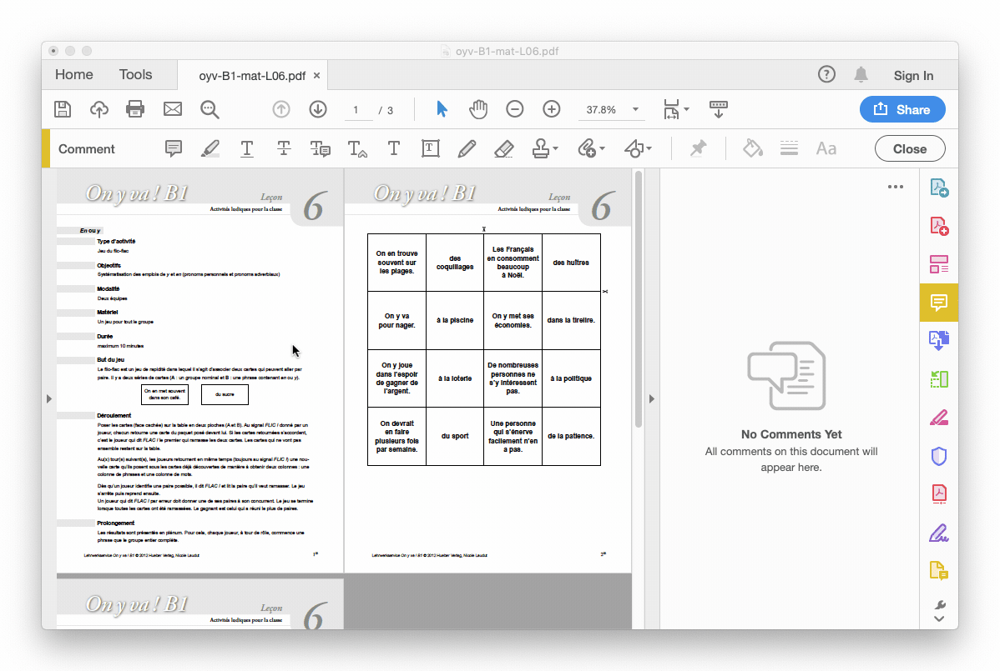Screen dimensions: 1000x671
Task: Open the yellow Send for Comments tool
Action: pyautogui.click(x=939, y=571)
